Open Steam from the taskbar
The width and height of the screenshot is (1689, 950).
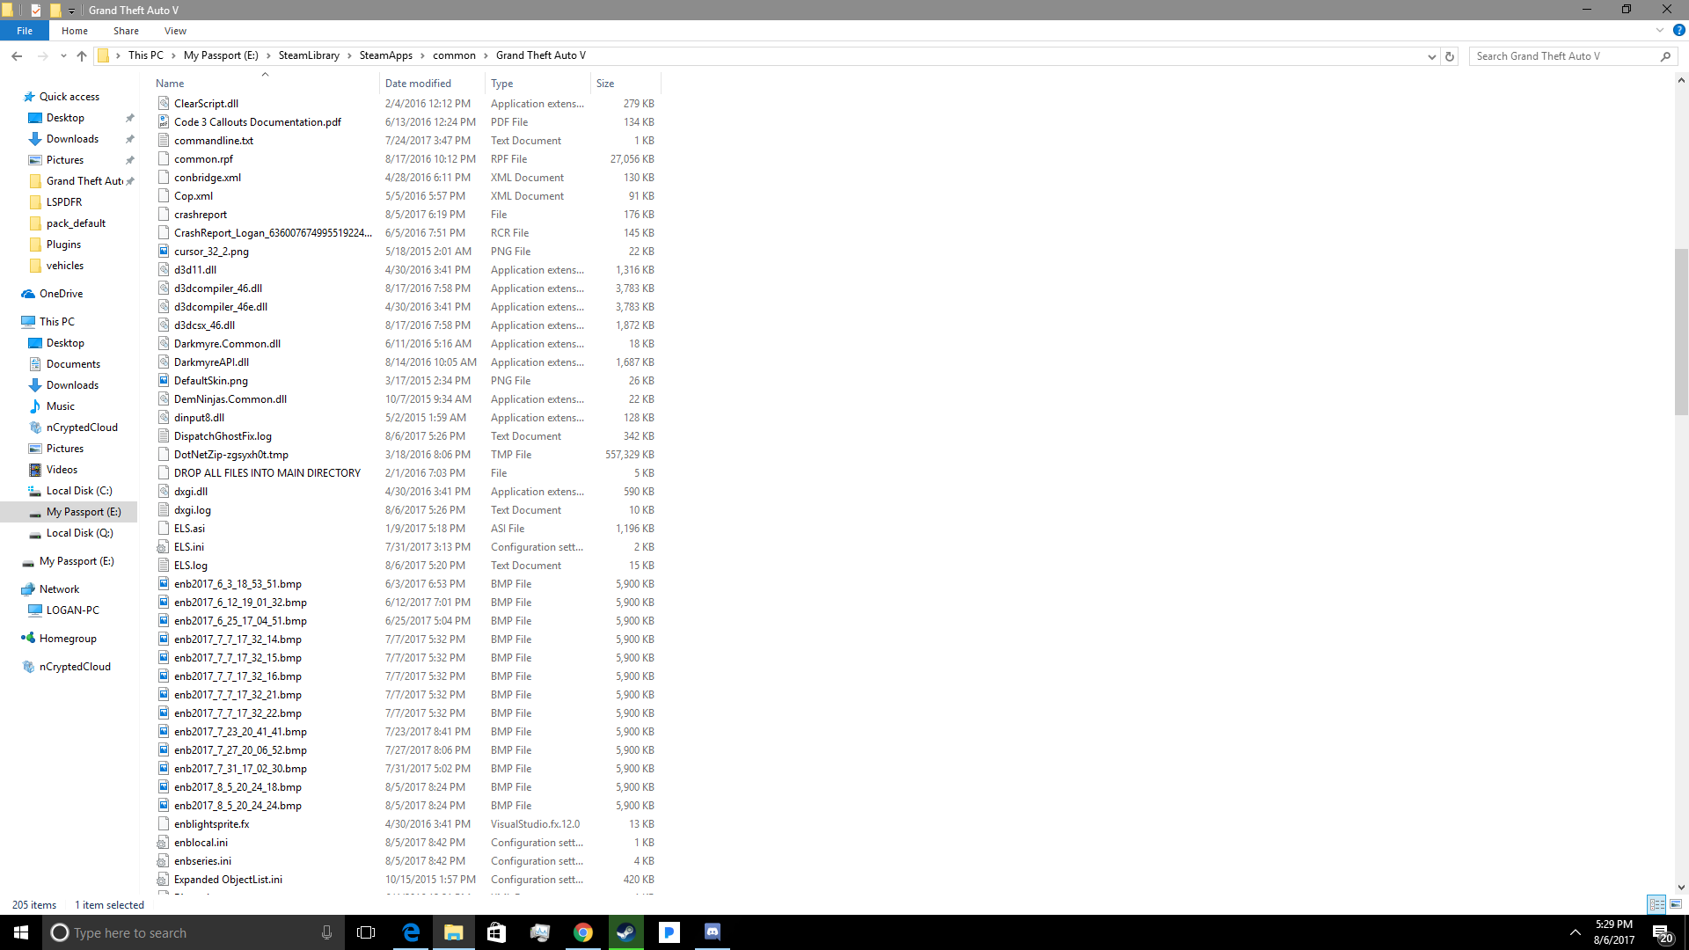625,932
